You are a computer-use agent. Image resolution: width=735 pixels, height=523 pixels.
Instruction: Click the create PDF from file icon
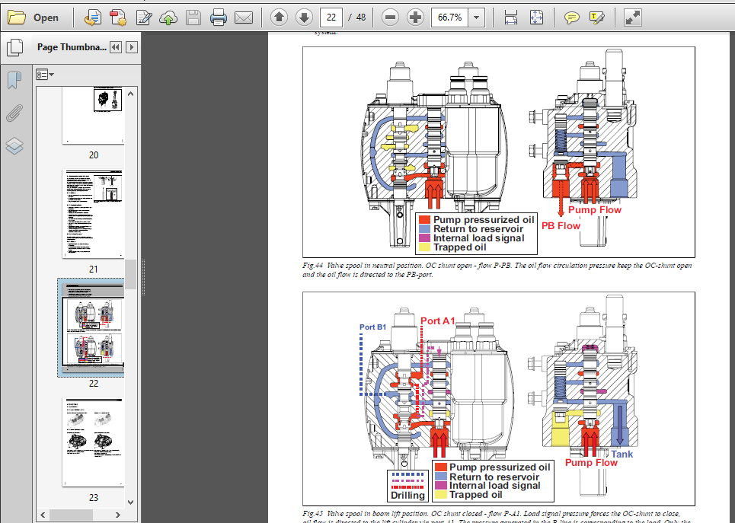[92, 18]
